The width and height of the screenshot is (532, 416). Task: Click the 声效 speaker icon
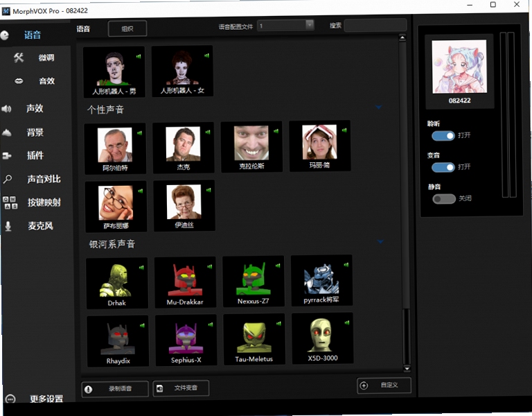pyautogui.click(x=6, y=109)
